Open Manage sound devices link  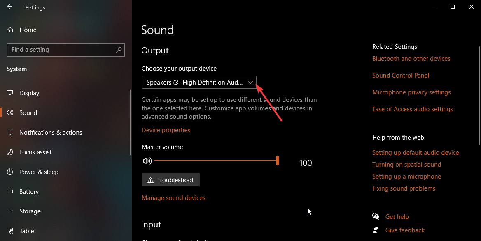click(173, 198)
